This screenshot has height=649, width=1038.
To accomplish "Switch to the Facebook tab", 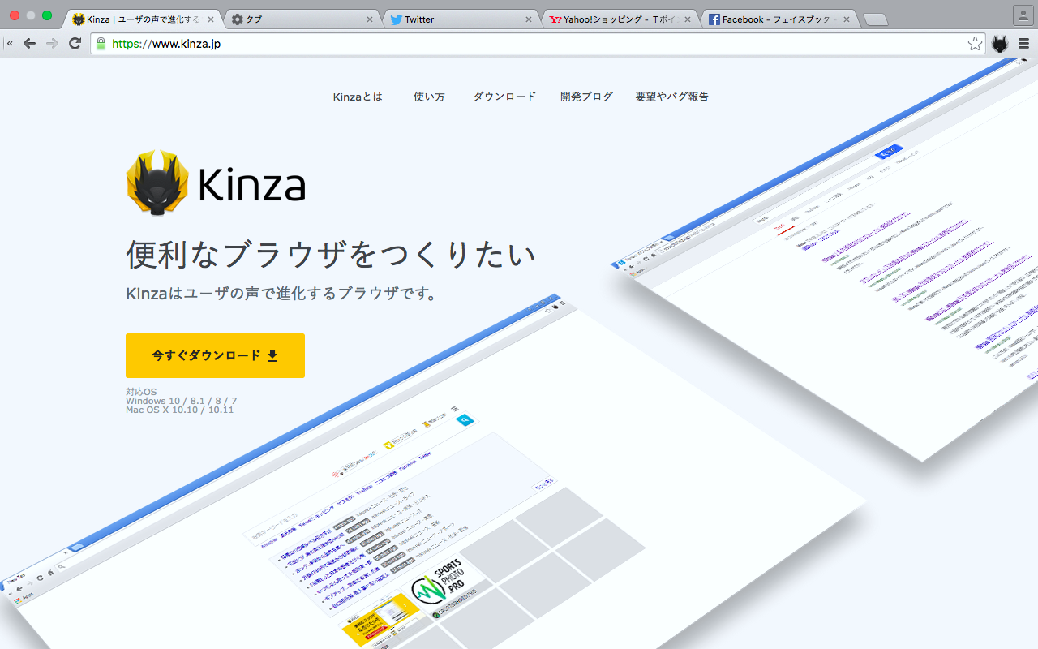I will [x=780, y=19].
